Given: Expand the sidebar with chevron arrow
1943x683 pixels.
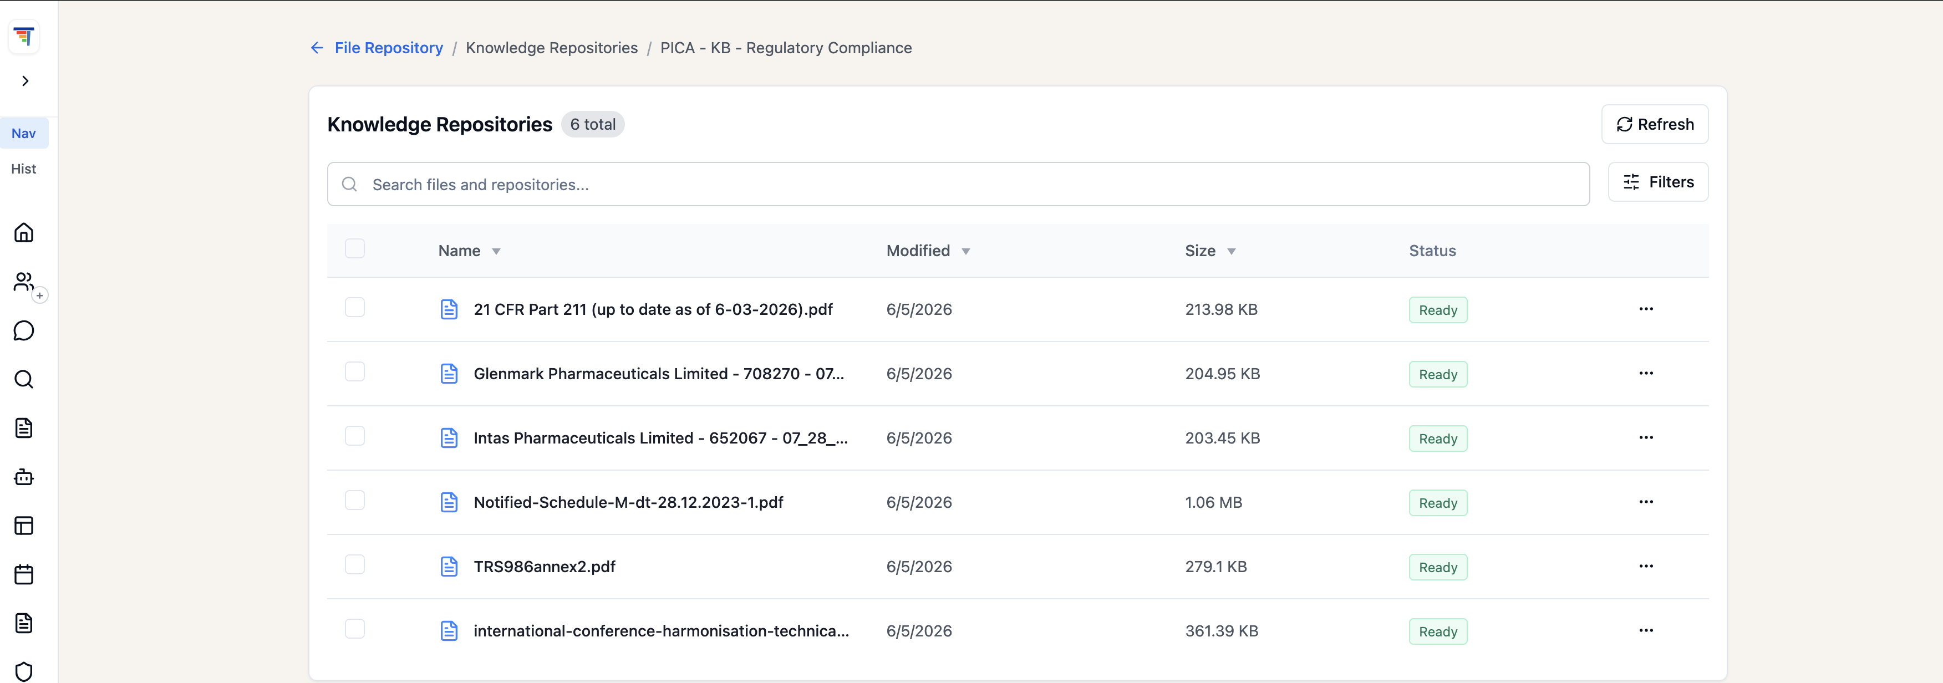Looking at the screenshot, I should click(x=25, y=81).
